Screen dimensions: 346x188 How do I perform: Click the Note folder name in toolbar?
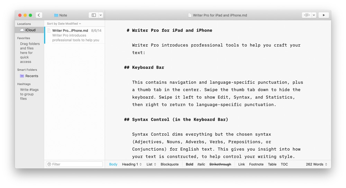(63, 15)
